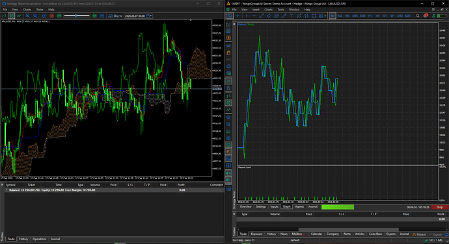Switch chart timeframe to H1

pos(370,16)
